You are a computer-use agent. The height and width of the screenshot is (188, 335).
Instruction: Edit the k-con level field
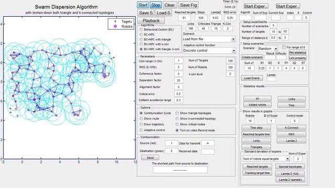pos(230,74)
